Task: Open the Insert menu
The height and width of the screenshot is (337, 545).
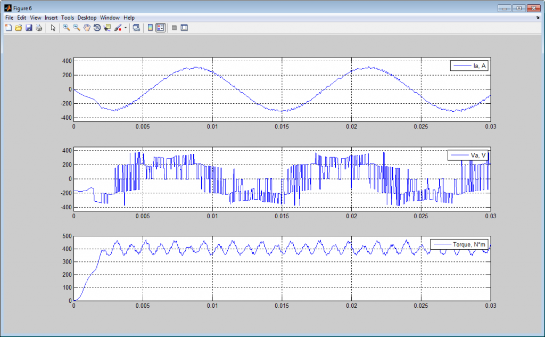Action: click(51, 17)
